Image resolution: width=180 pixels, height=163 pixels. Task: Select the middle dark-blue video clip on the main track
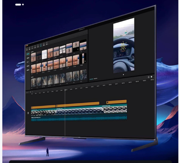coord(79,111)
